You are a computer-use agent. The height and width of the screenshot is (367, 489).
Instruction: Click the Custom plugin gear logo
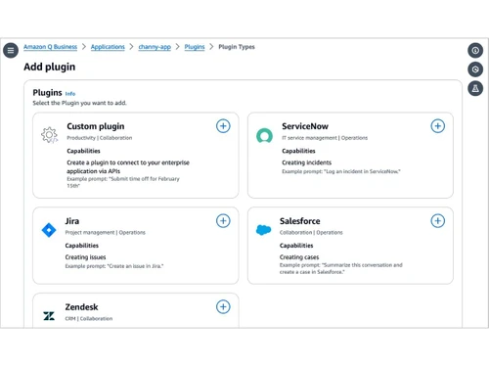49,135
